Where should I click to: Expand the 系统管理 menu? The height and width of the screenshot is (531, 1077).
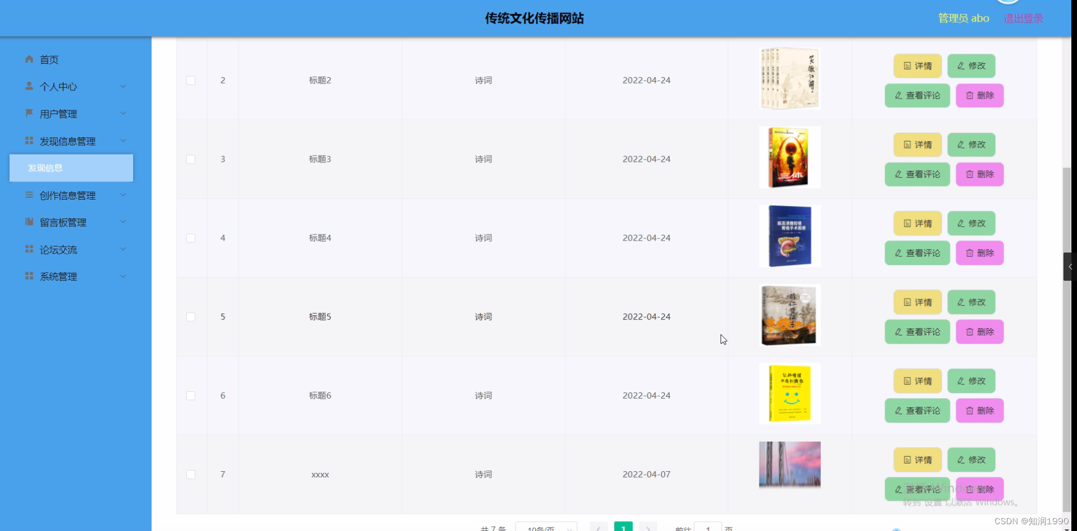(x=59, y=276)
